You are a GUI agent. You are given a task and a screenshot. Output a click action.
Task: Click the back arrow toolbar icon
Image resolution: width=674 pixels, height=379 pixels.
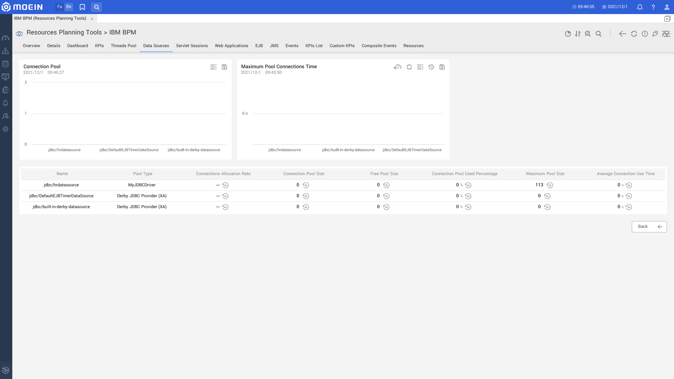[622, 34]
